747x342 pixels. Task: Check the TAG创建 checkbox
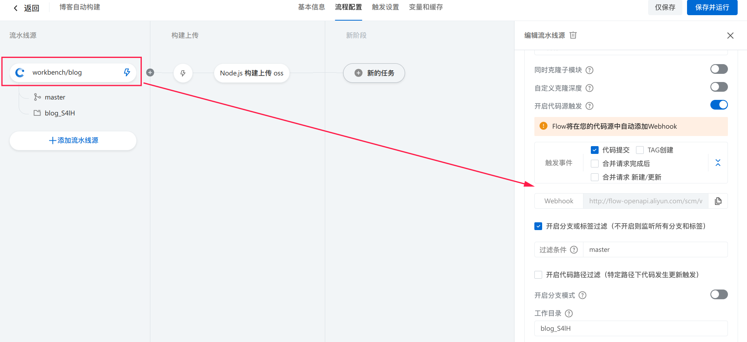(x=640, y=150)
